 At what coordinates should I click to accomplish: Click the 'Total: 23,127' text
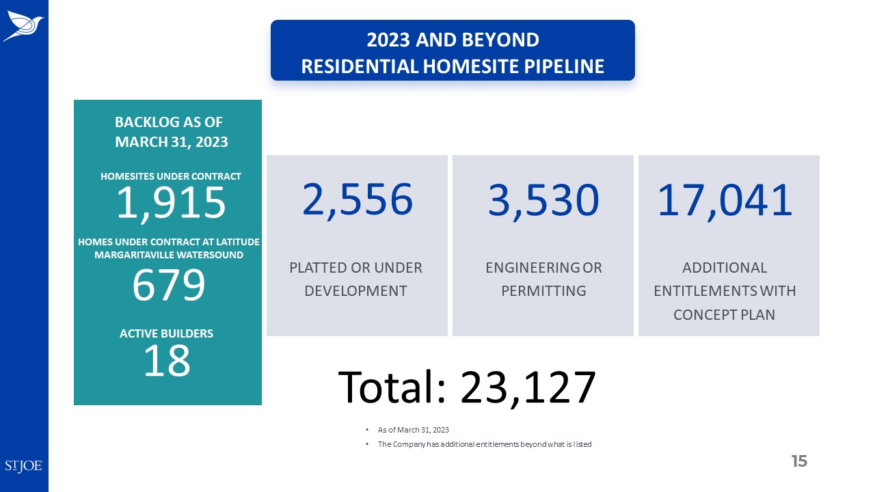(468, 387)
